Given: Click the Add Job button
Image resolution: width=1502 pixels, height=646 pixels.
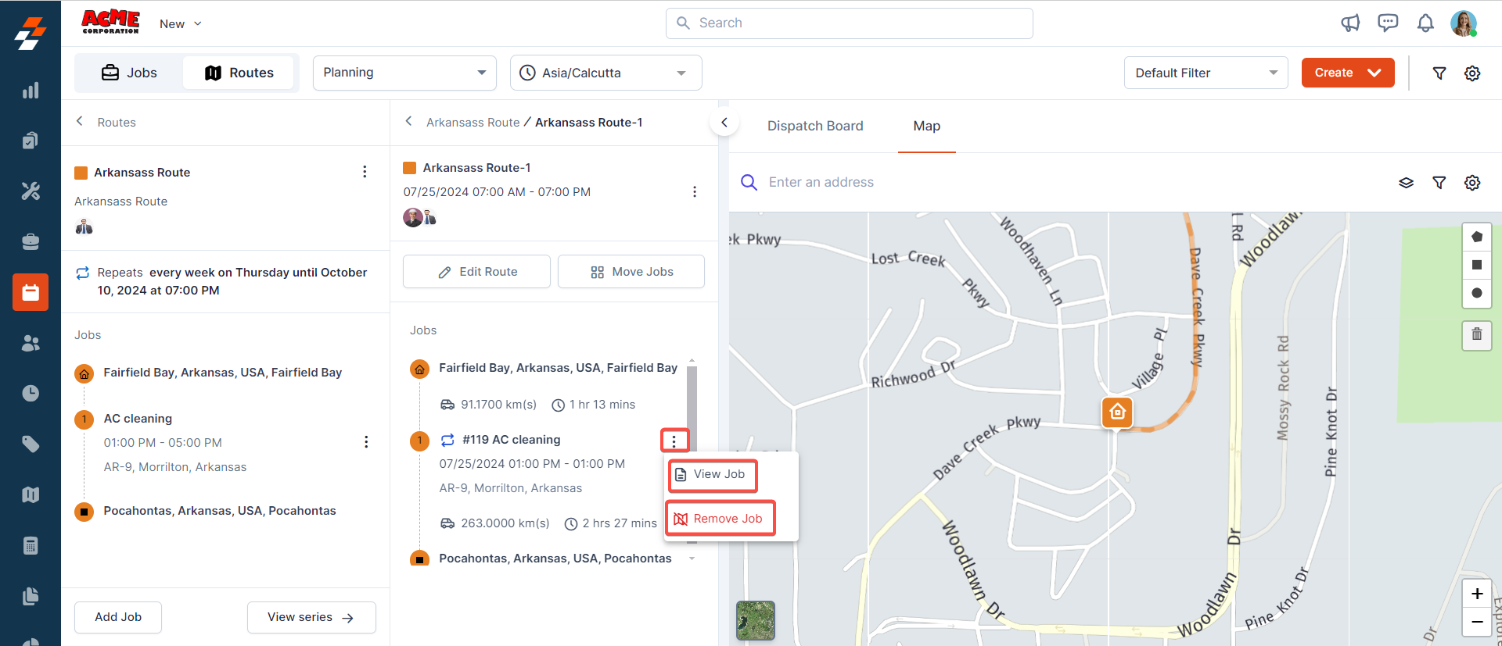Looking at the screenshot, I should [x=118, y=617].
